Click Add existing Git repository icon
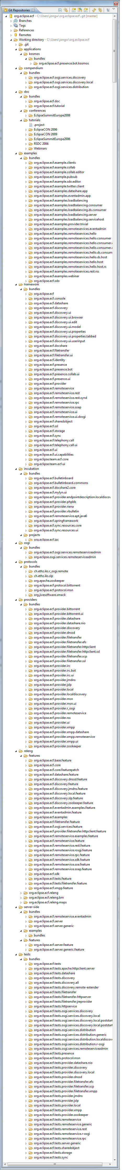The image size is (122, 1170). pyautogui.click(x=74, y=9)
